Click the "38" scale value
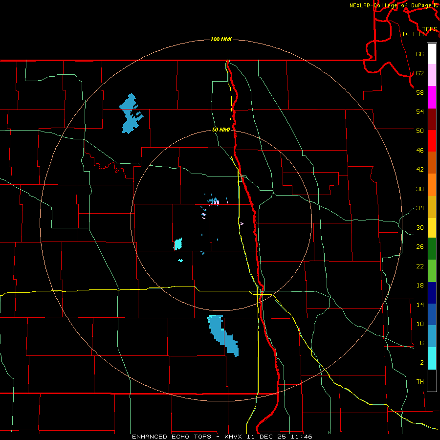Image resolution: width=440 pixels, height=440 pixels. (x=420, y=189)
